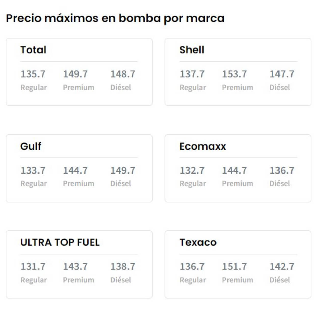Select the Ecomaxx brand heading
The image size is (317, 309).
tap(203, 146)
